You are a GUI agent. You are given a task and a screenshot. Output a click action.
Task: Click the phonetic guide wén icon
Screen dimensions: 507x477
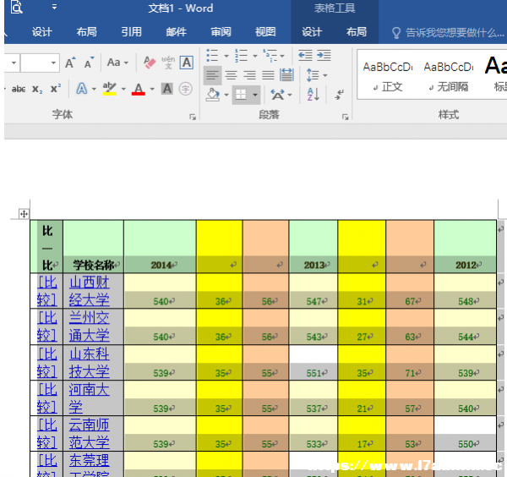tap(168, 62)
